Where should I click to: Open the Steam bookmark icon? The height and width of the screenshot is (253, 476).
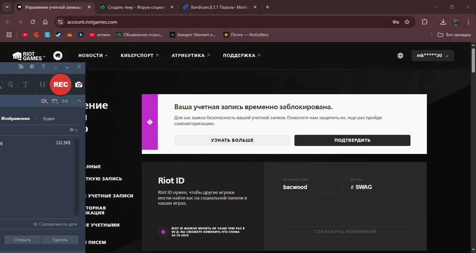click(59, 35)
